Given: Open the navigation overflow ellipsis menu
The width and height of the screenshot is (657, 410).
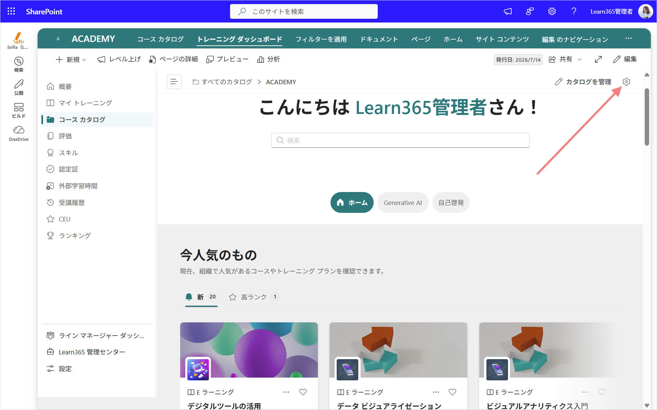Looking at the screenshot, I should [x=629, y=39].
